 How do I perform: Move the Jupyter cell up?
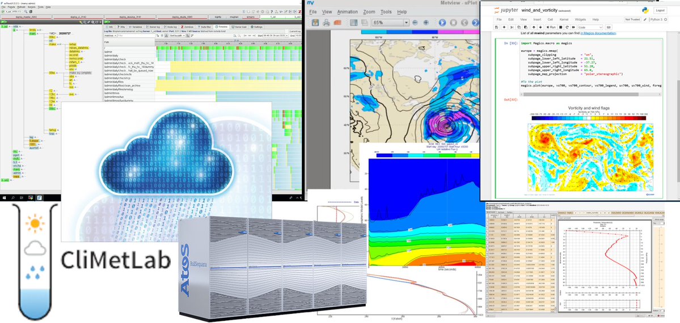pos(534,27)
